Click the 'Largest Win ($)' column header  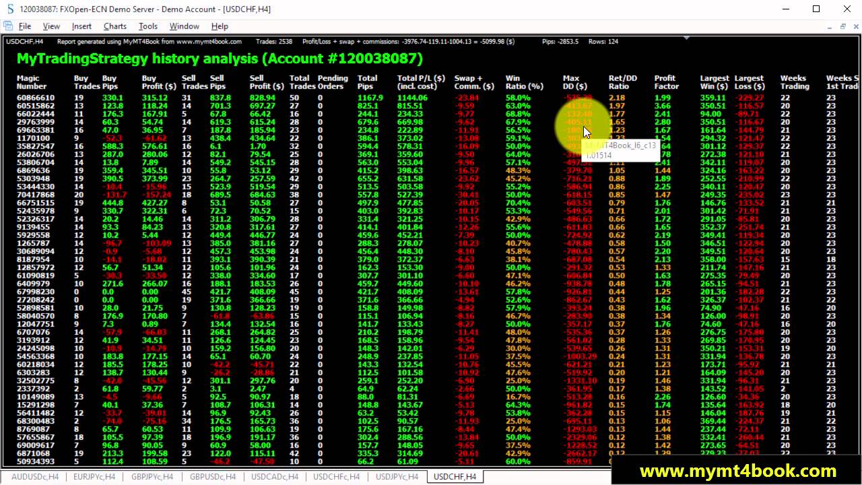coord(714,82)
